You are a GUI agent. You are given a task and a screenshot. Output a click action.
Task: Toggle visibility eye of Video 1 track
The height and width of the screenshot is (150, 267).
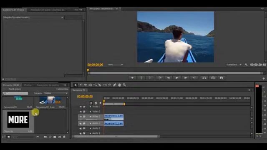81,117
